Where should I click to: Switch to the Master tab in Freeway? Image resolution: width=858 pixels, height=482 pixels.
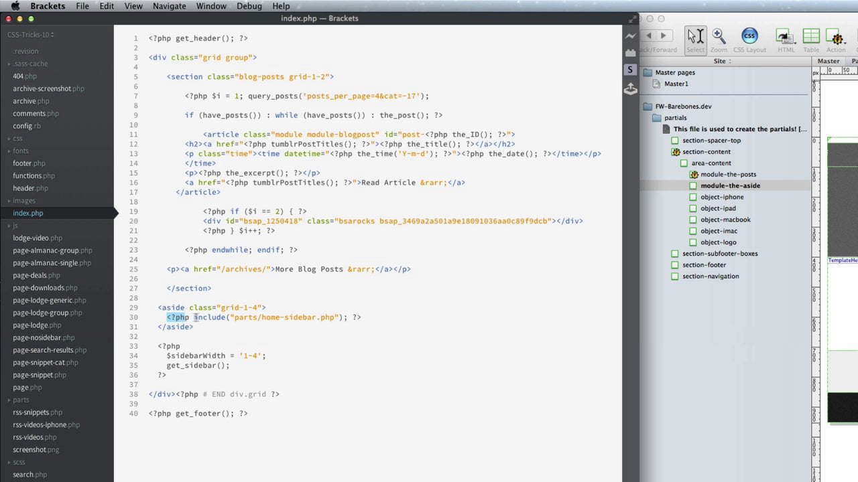[829, 61]
